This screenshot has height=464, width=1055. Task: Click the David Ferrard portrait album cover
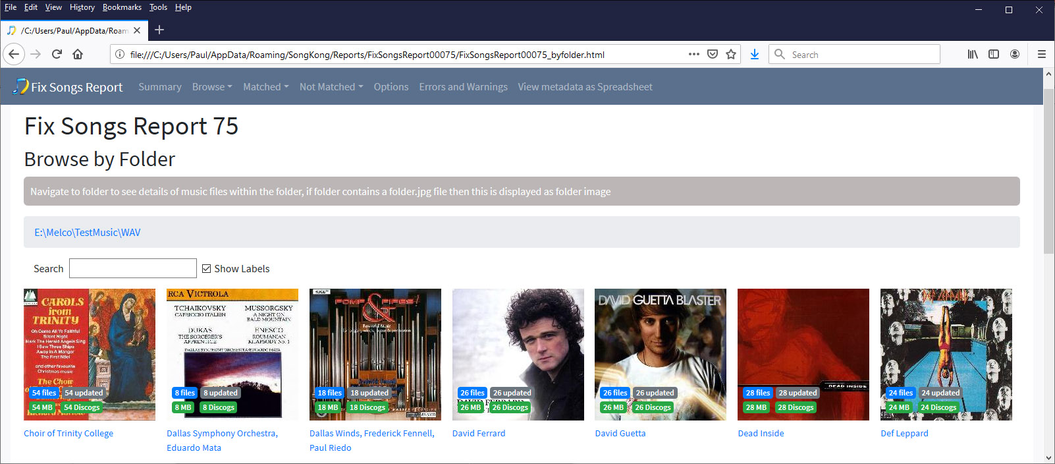(x=518, y=355)
